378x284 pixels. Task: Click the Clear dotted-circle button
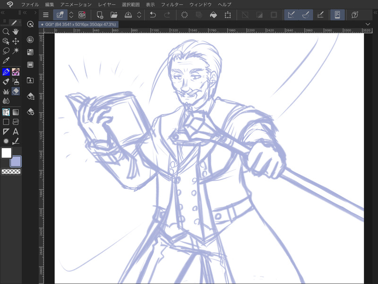point(184,15)
